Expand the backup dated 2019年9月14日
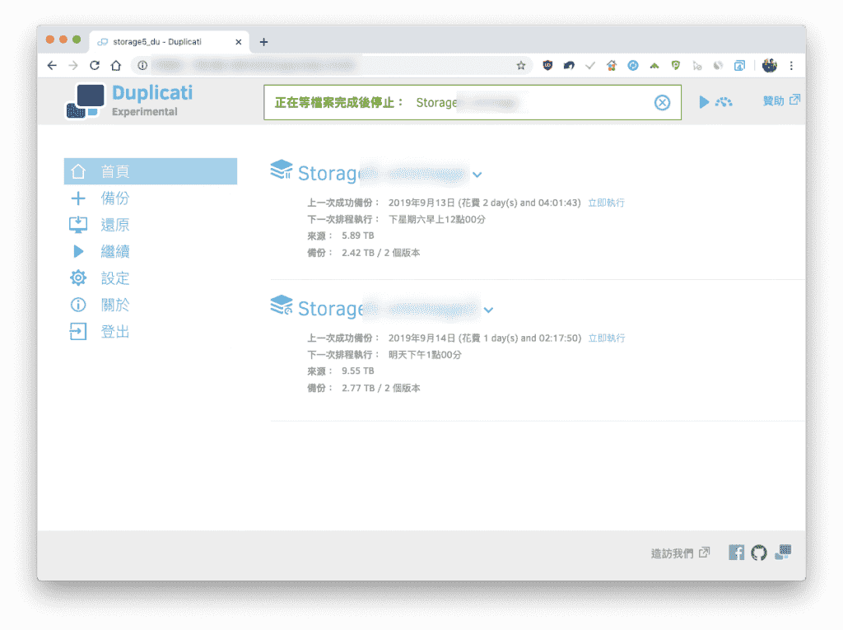Viewport: 843px width, 630px height. 488,310
